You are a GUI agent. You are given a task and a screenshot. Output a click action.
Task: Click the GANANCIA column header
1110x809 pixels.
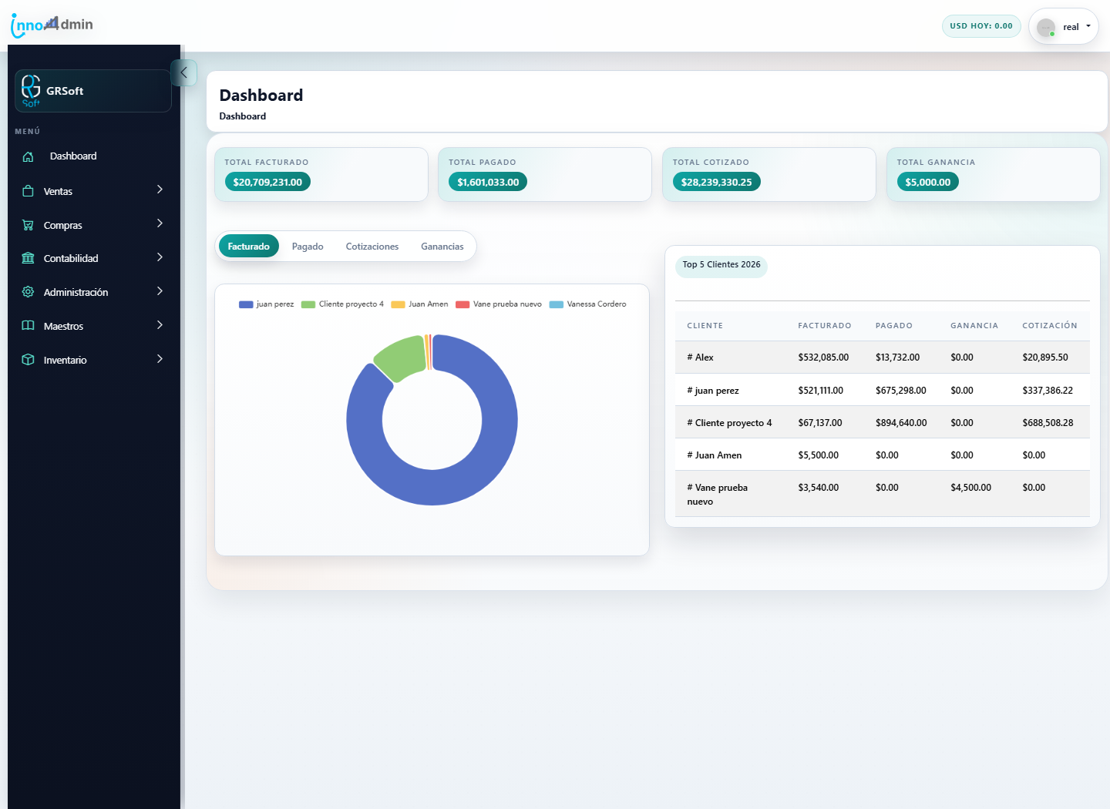click(974, 326)
